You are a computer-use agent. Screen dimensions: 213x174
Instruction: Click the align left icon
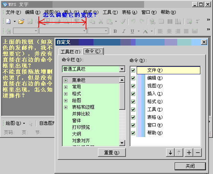click(160, 31)
